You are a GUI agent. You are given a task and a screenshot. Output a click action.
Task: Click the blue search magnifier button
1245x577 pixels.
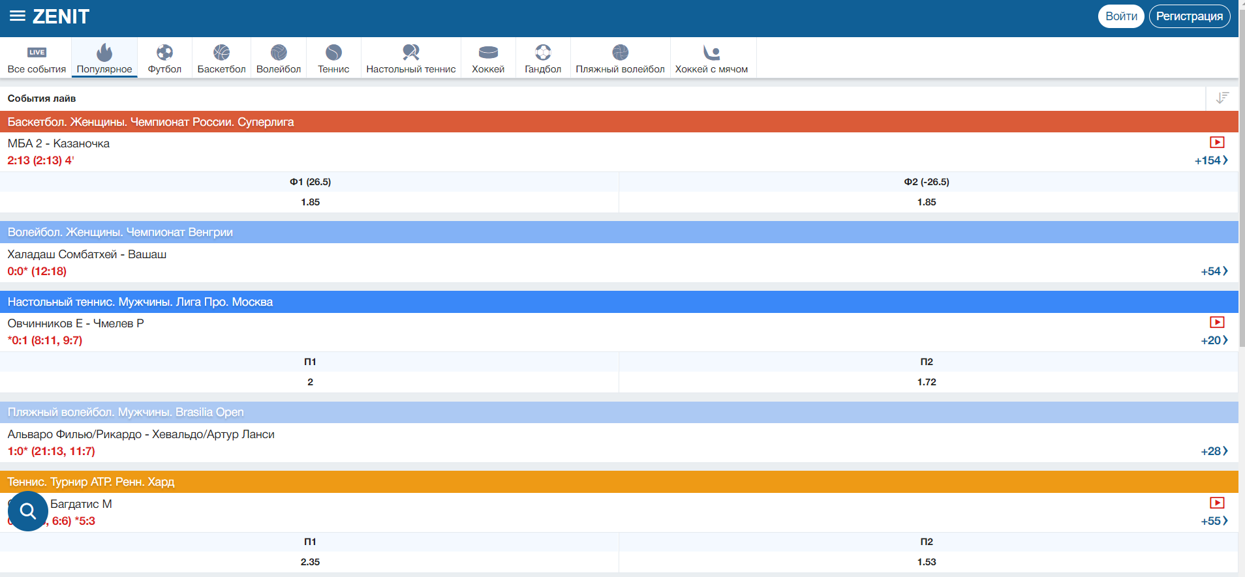[x=28, y=511]
